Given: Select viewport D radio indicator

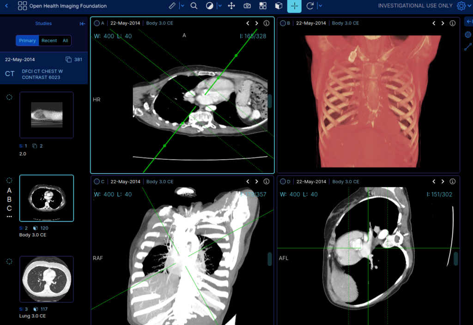Looking at the screenshot, I should 283,181.
